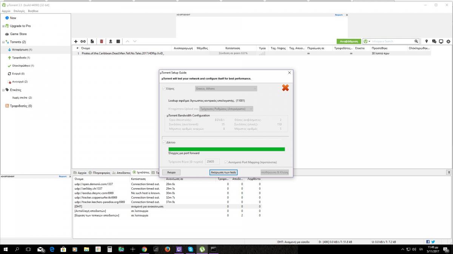
Task: Click the green Αναβάθμιση button
Action: coord(349,41)
